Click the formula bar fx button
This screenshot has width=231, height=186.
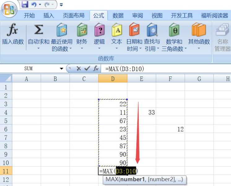(x=96, y=69)
